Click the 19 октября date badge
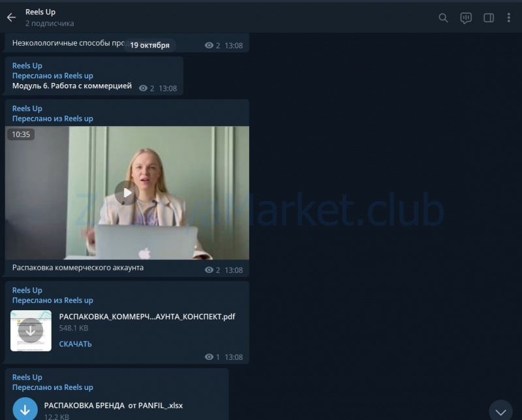Screen dimensions: 522x420 [149, 45]
